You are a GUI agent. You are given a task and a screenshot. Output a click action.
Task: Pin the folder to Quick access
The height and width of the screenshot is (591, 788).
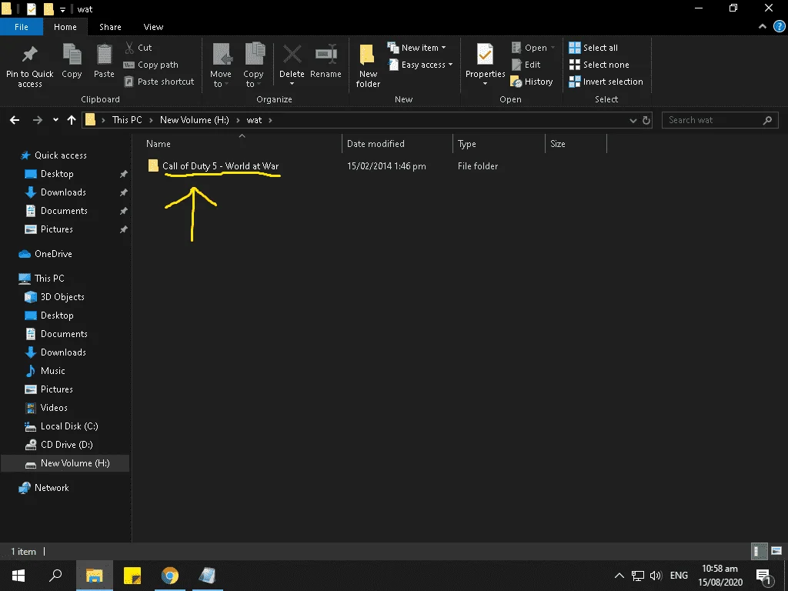(30, 66)
